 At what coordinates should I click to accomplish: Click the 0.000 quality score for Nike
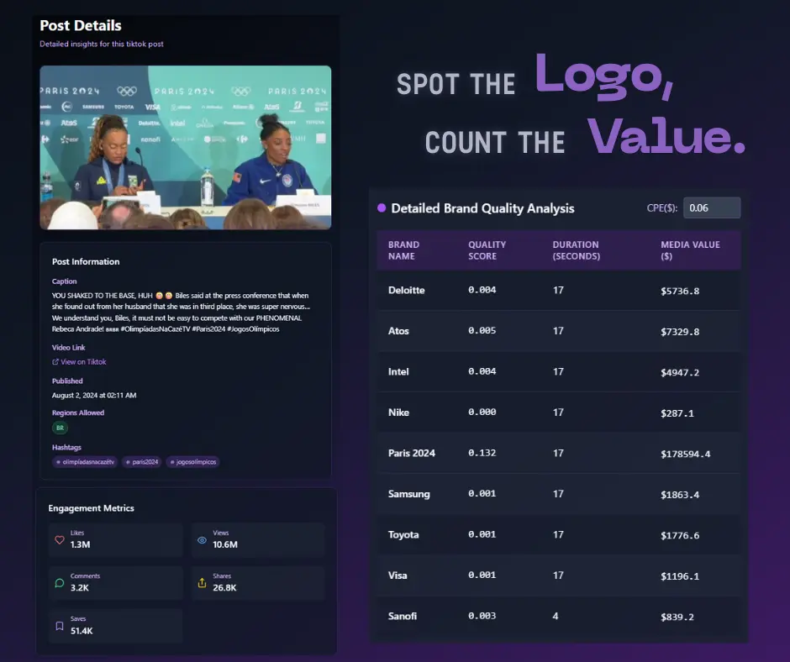point(482,412)
